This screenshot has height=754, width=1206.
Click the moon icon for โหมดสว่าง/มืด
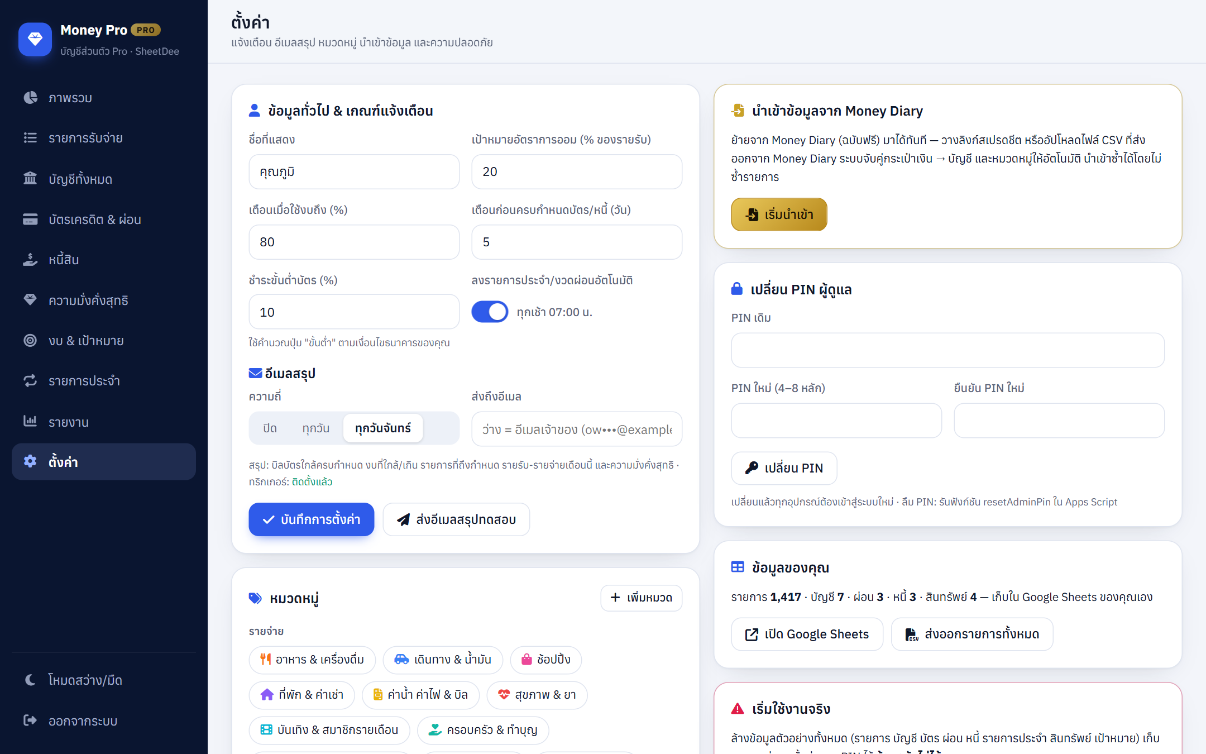[x=30, y=680]
